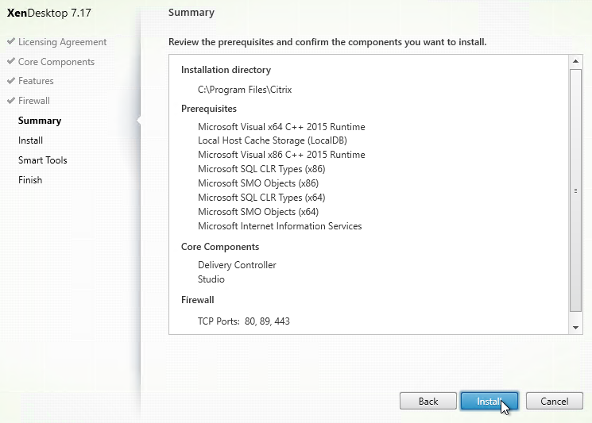Click the Install button
The image size is (592, 423).
pyautogui.click(x=489, y=401)
